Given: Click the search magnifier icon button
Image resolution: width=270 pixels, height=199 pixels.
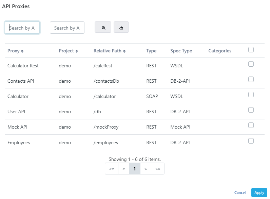Looking at the screenshot, I should [103, 28].
